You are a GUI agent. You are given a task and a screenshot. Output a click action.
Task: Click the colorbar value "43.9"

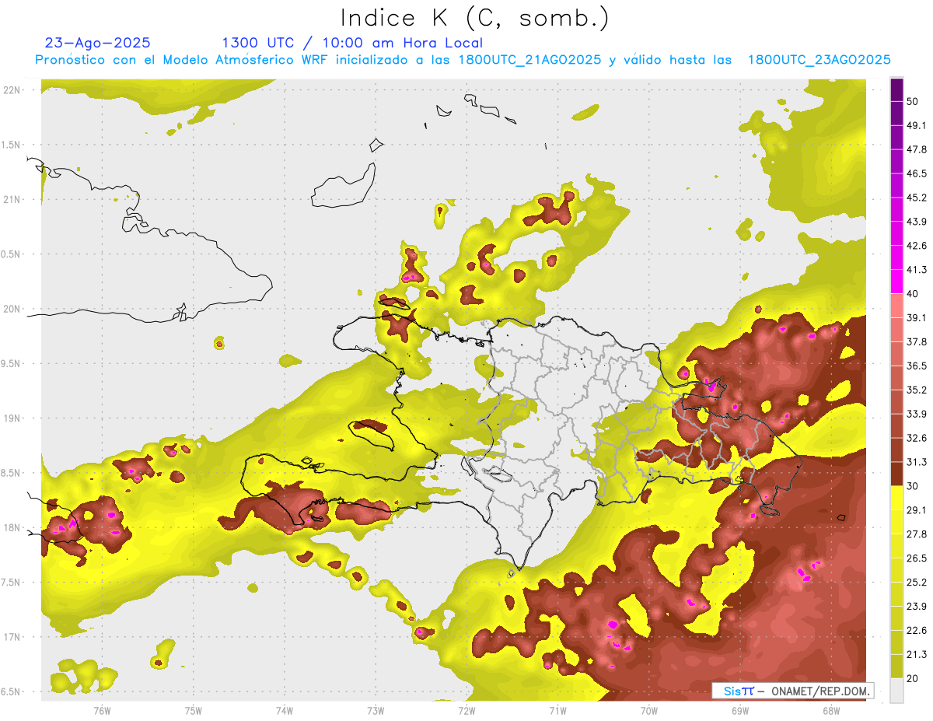917,221
